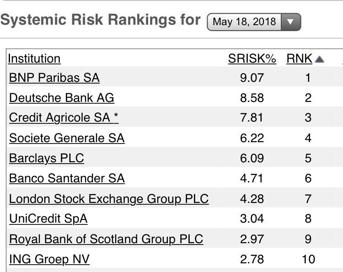Open Societe Generale SA details

click(x=67, y=138)
